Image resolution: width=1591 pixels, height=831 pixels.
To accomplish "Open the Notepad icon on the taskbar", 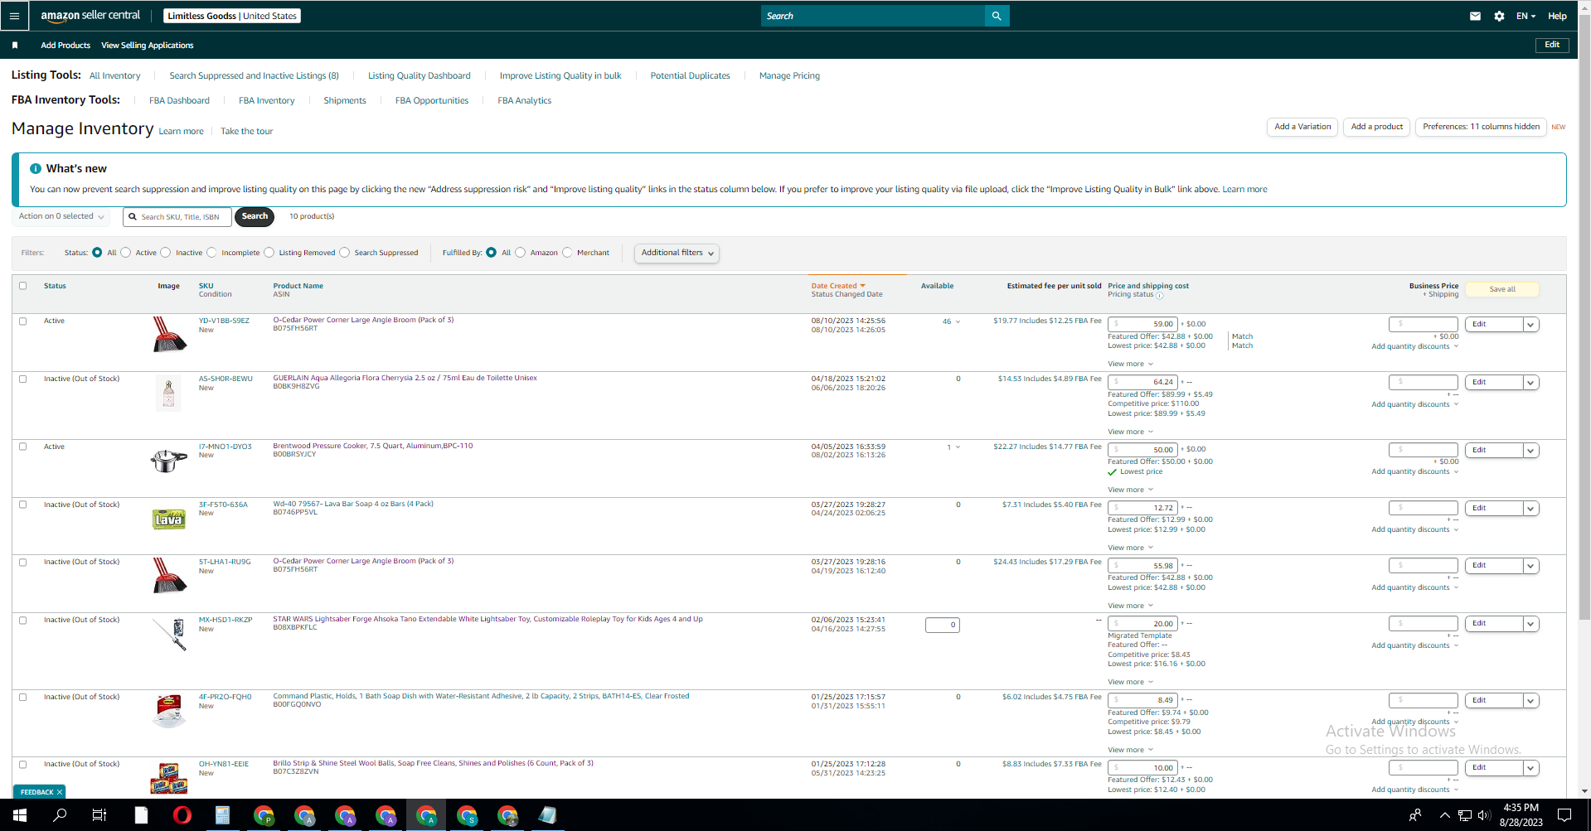I will pos(547,815).
